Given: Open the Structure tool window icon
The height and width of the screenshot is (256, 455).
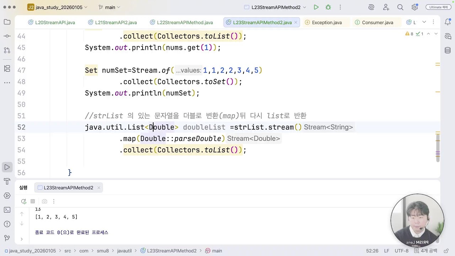Looking at the screenshot, I should 7,68.
